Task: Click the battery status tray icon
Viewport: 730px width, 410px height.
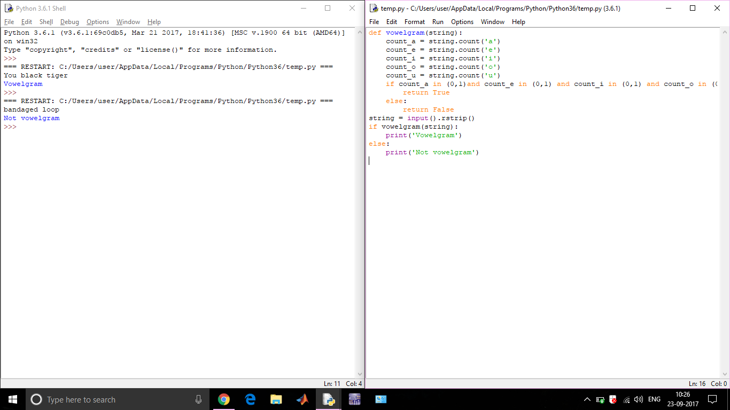Action: pos(600,399)
